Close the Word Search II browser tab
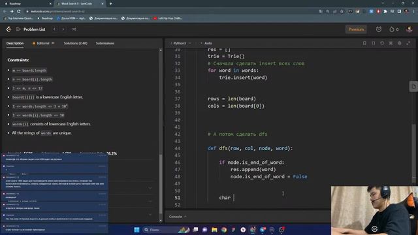This screenshot has width=418, height=235. coord(103,4)
